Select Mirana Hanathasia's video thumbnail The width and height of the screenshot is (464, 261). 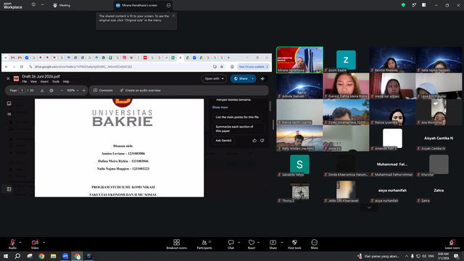[299, 59]
